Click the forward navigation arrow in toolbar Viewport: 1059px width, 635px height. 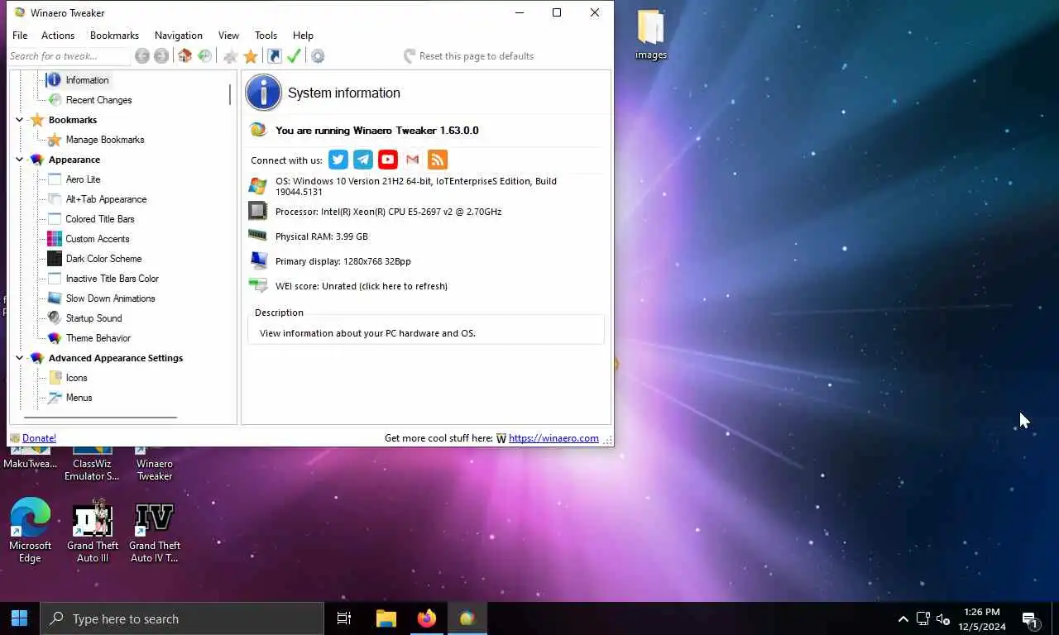click(161, 56)
